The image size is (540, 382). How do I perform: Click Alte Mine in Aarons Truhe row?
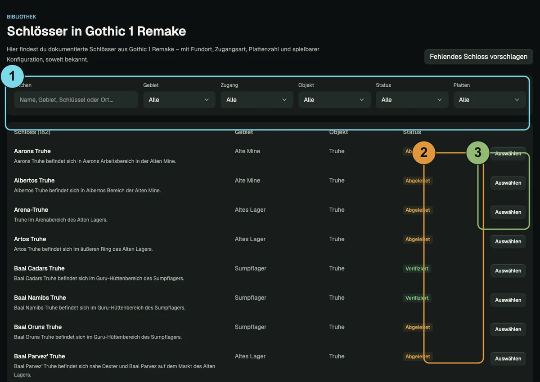click(247, 151)
